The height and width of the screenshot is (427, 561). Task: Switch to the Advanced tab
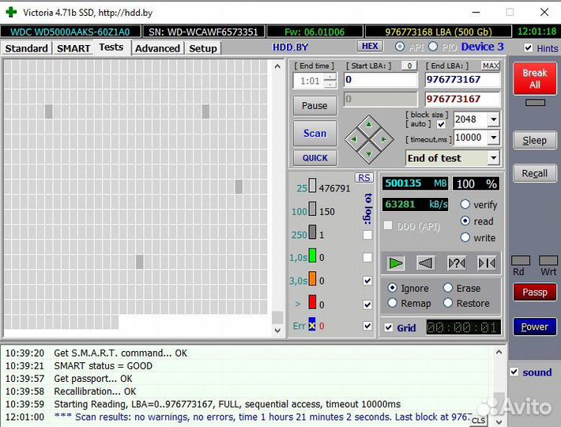click(157, 48)
